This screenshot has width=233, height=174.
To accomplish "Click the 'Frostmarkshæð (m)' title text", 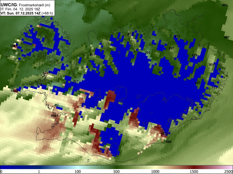I will 35,5.
